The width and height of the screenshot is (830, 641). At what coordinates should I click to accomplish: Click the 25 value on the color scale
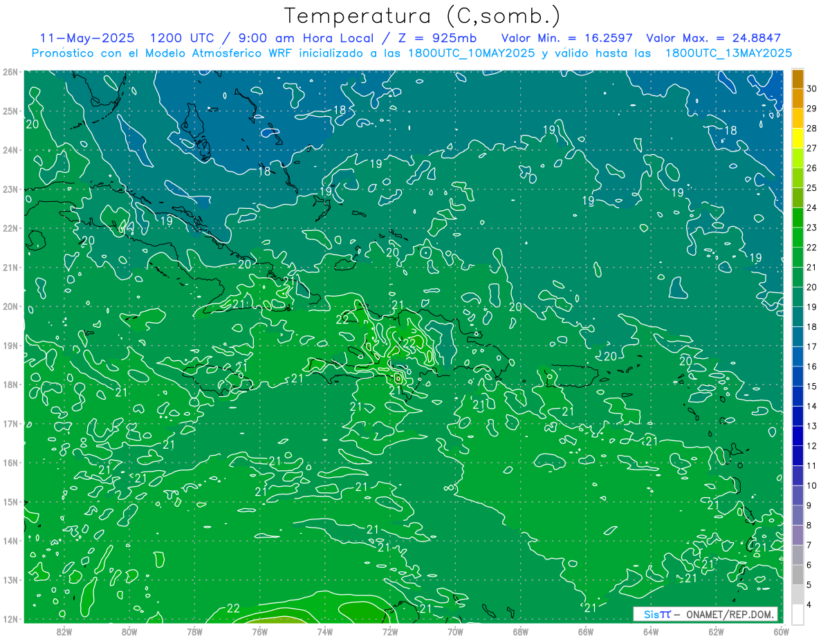pyautogui.click(x=811, y=188)
